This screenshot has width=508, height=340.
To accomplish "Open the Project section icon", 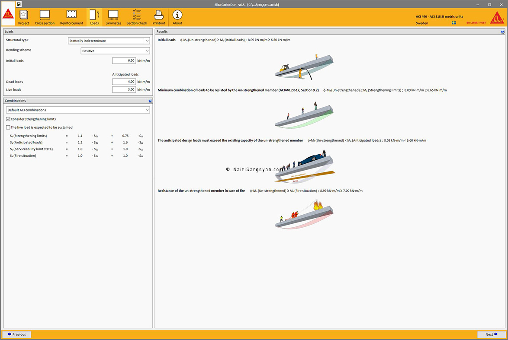I will (23, 15).
